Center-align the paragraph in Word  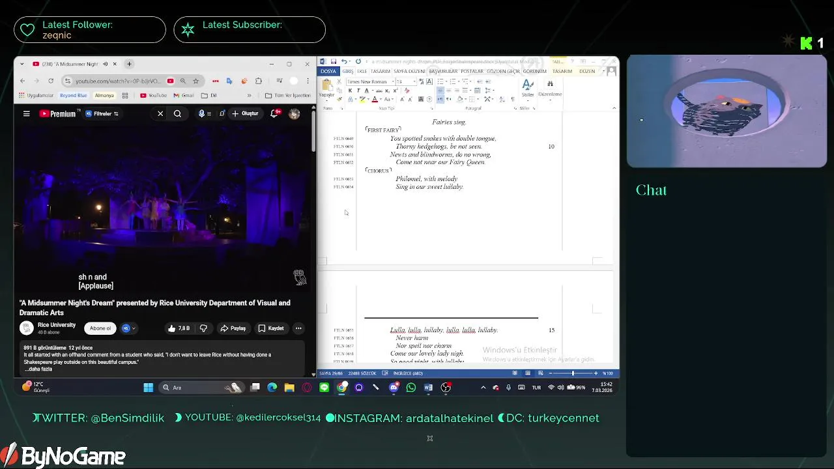coord(449,91)
